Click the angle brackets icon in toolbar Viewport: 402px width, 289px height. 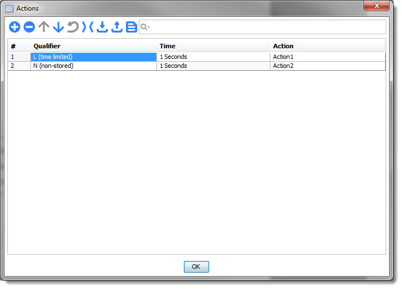[88, 27]
